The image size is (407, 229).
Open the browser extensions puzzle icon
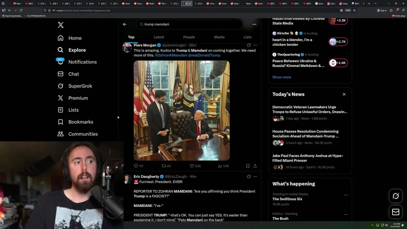pos(391,10)
